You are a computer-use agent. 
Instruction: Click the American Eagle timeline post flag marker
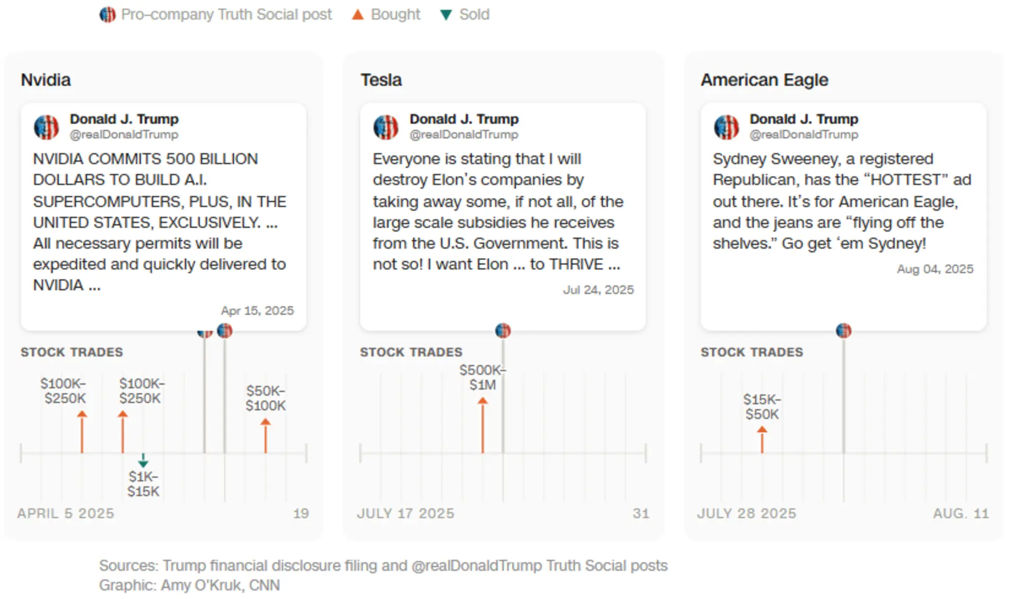pos(843,330)
